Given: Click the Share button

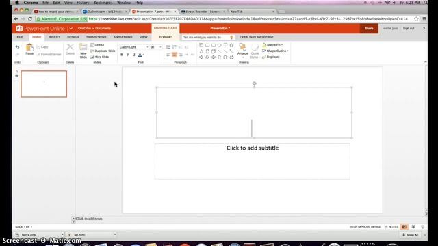Looking at the screenshot, I should click(369, 29).
